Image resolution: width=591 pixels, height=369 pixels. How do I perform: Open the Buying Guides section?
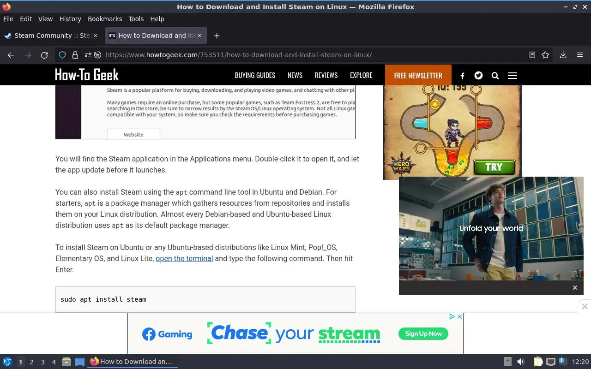[x=255, y=75]
